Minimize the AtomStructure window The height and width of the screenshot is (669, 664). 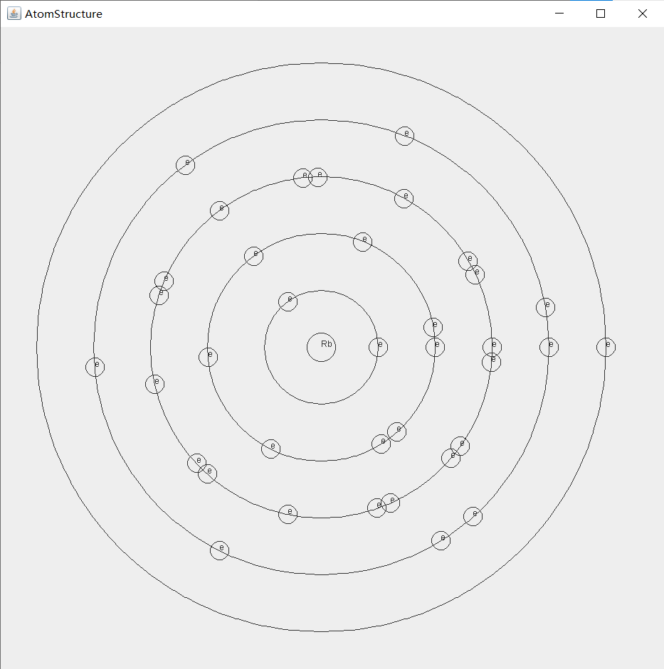(559, 14)
